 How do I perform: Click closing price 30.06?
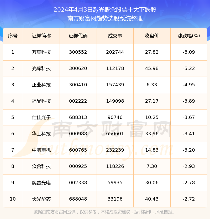point(152,183)
